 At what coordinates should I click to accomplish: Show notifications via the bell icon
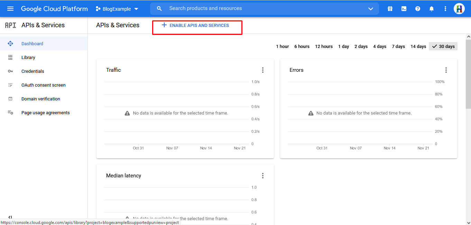[x=432, y=9]
